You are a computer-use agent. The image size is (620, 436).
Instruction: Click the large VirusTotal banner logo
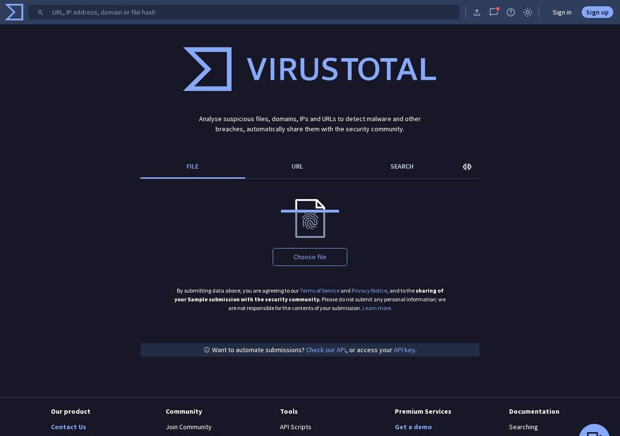tap(310, 69)
